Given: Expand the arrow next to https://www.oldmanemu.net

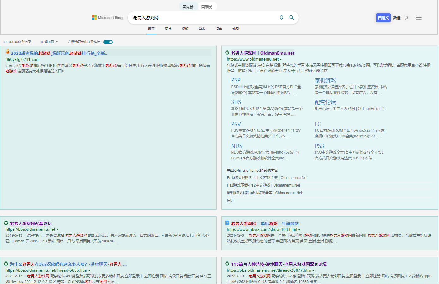Looking at the screenshot, I should coord(281,59).
